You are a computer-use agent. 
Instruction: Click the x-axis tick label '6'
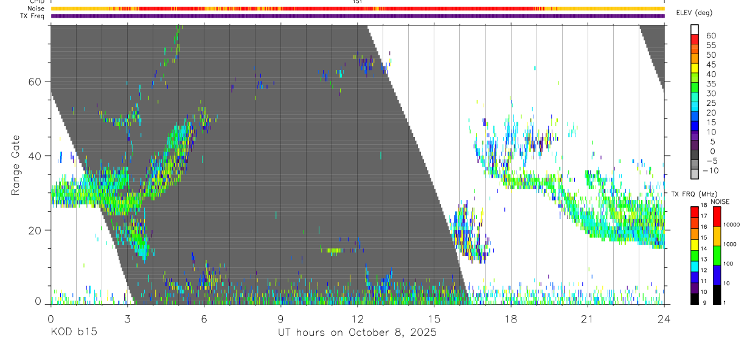click(x=204, y=319)
